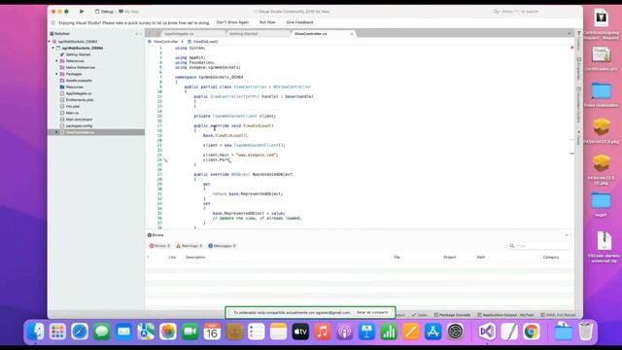Open Info.plist in solution tree
This screenshot has height=350, width=622.
(73, 106)
